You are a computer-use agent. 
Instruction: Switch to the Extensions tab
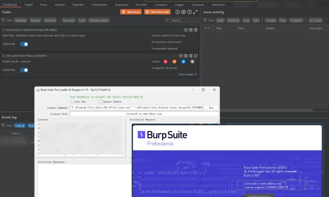[x=218, y=5]
